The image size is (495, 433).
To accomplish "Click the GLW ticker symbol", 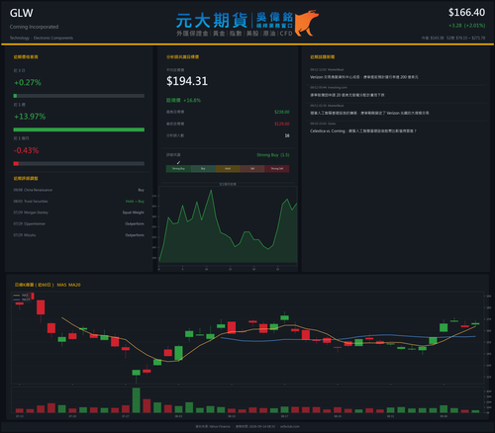I will pyautogui.click(x=22, y=13).
